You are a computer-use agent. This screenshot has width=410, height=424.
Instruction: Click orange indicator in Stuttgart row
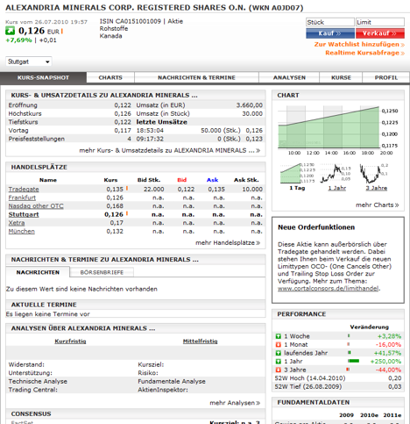[127, 214]
